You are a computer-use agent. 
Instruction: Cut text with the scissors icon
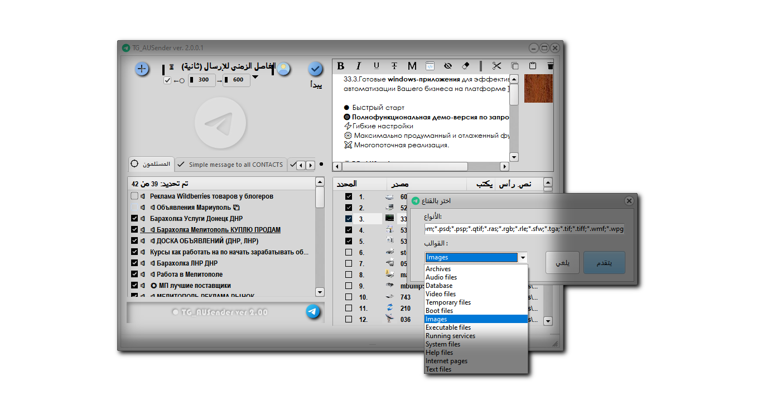(x=497, y=66)
